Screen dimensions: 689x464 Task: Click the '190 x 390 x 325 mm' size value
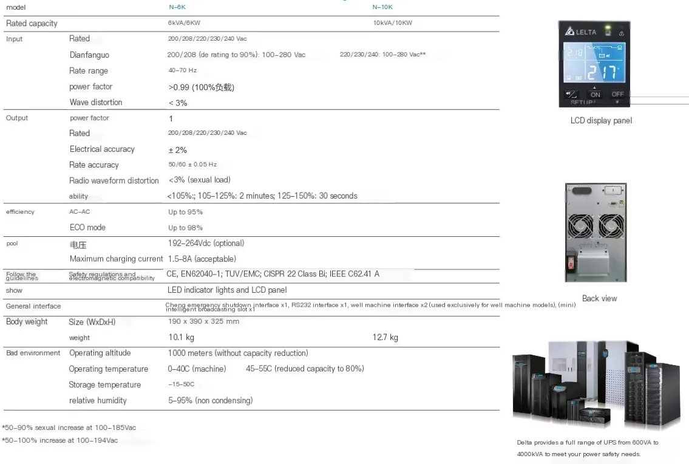pos(204,321)
